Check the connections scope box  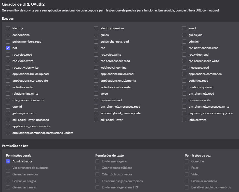8,35
